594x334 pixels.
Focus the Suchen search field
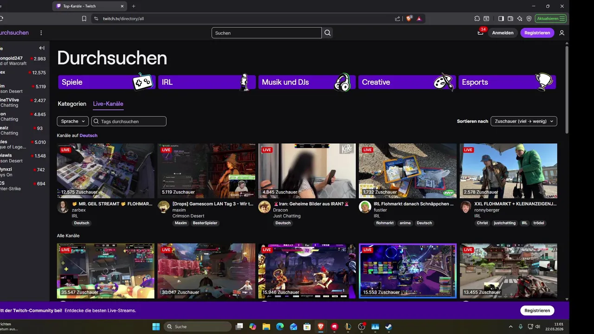click(x=266, y=33)
